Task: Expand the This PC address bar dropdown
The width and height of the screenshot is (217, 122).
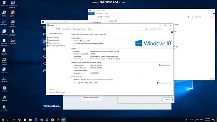Action: tap(186, 17)
